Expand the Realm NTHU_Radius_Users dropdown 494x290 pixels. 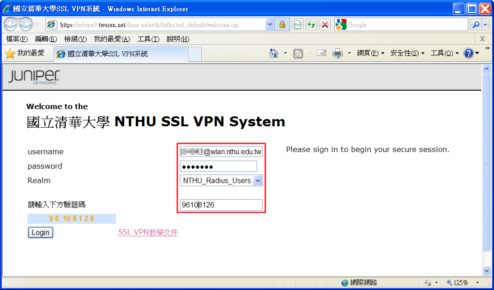(258, 181)
